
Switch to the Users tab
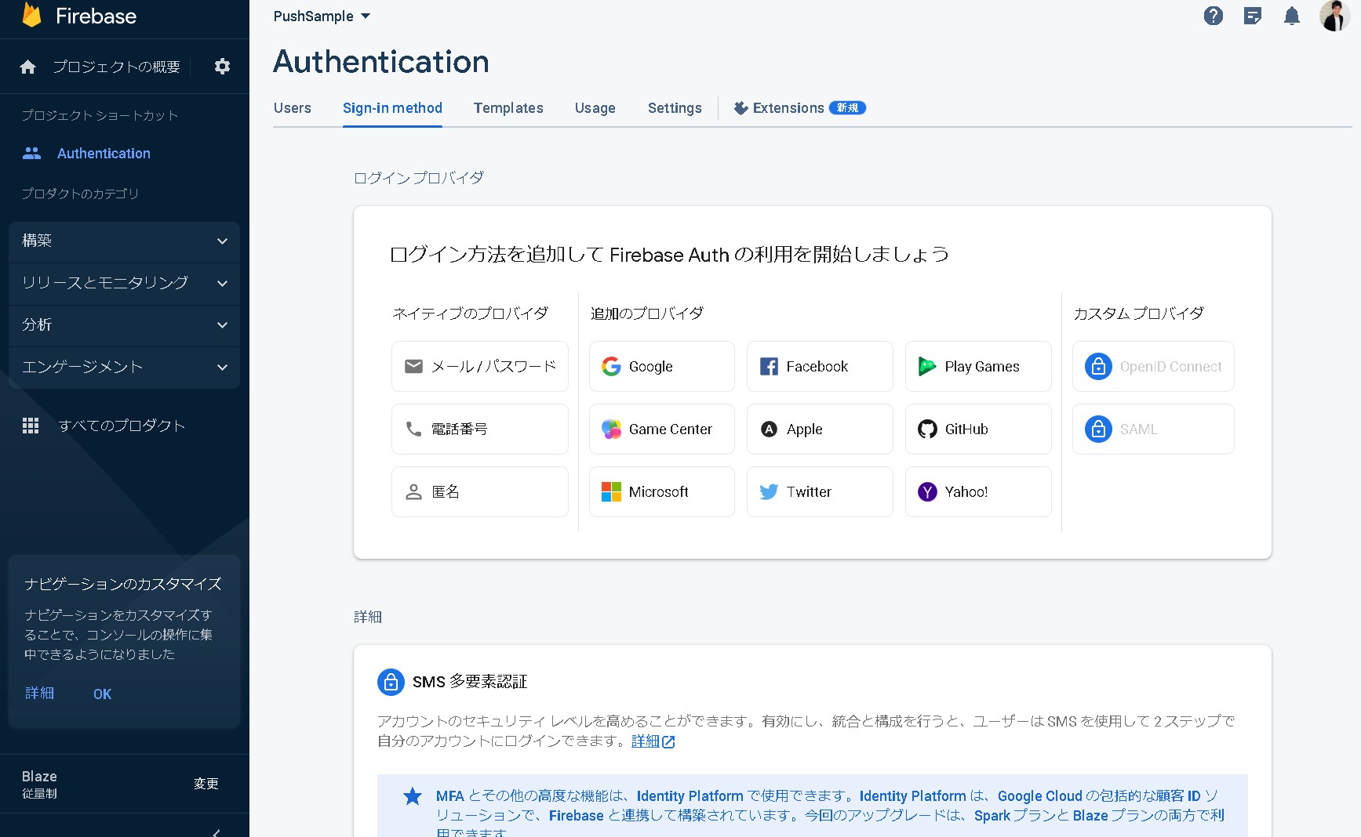point(292,107)
